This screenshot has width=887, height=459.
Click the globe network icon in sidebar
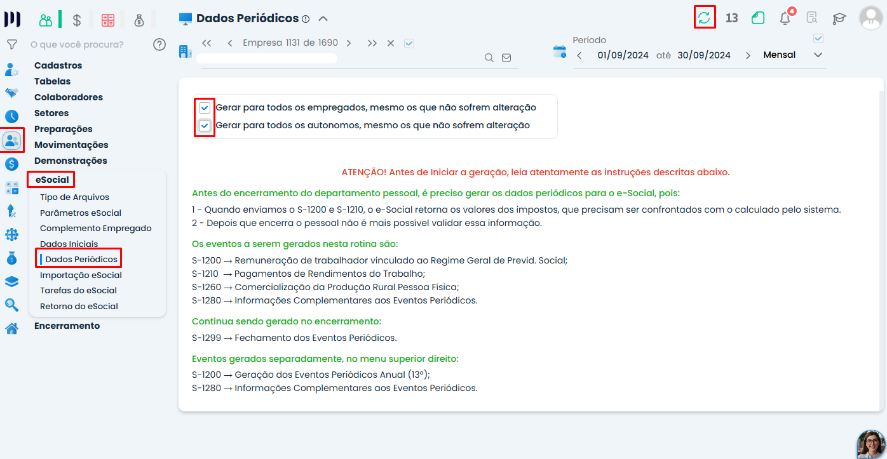(11, 235)
